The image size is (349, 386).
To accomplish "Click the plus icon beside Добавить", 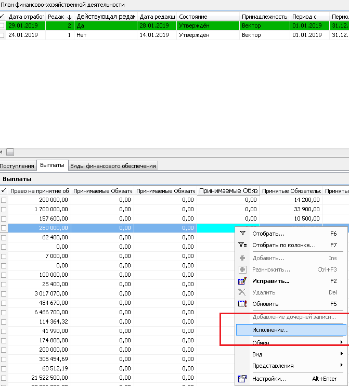I will tap(242, 258).
